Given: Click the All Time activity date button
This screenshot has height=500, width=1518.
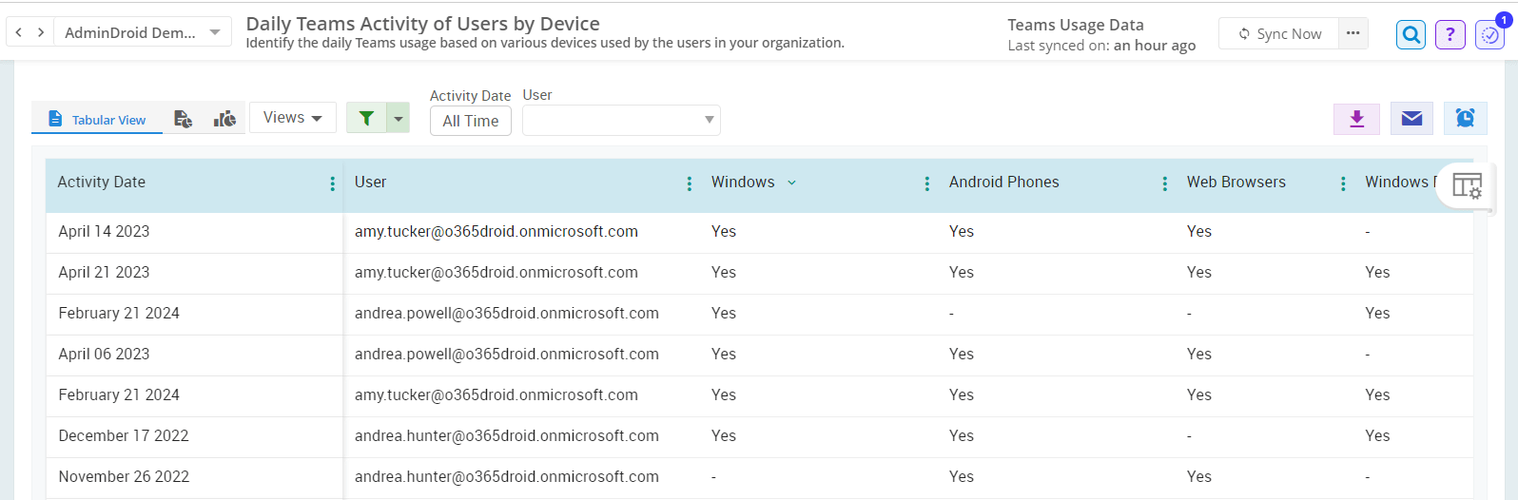Looking at the screenshot, I should point(471,121).
